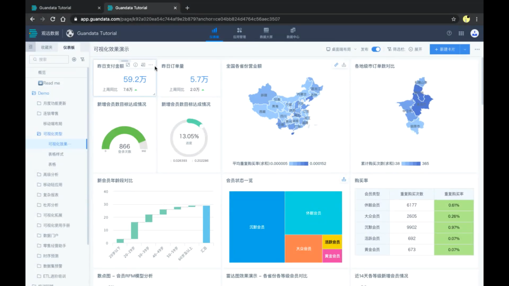Click the sidebar 搜索 search field
The height and width of the screenshot is (286, 509).
pos(49,59)
